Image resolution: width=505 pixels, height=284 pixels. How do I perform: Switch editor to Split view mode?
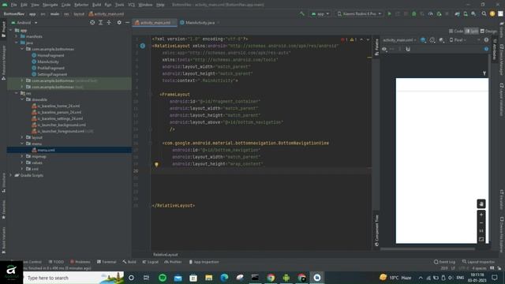click(472, 31)
